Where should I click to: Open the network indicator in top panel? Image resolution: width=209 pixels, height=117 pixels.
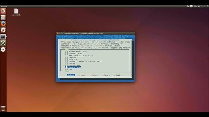(188, 6)
